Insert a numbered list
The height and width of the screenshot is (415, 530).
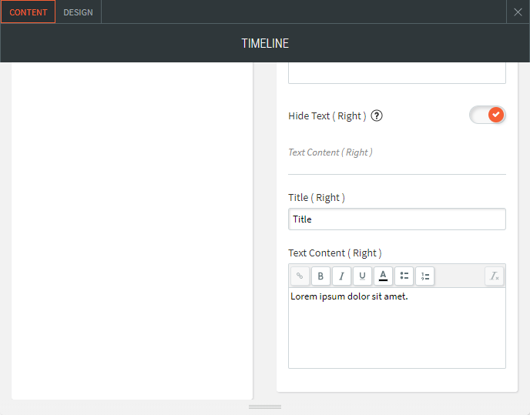424,276
